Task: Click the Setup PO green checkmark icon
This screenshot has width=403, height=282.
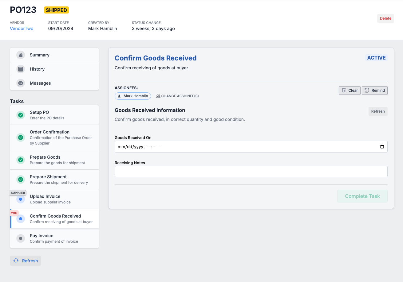Action: pos(21,115)
